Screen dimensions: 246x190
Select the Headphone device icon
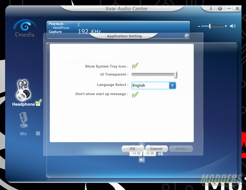(x=24, y=90)
